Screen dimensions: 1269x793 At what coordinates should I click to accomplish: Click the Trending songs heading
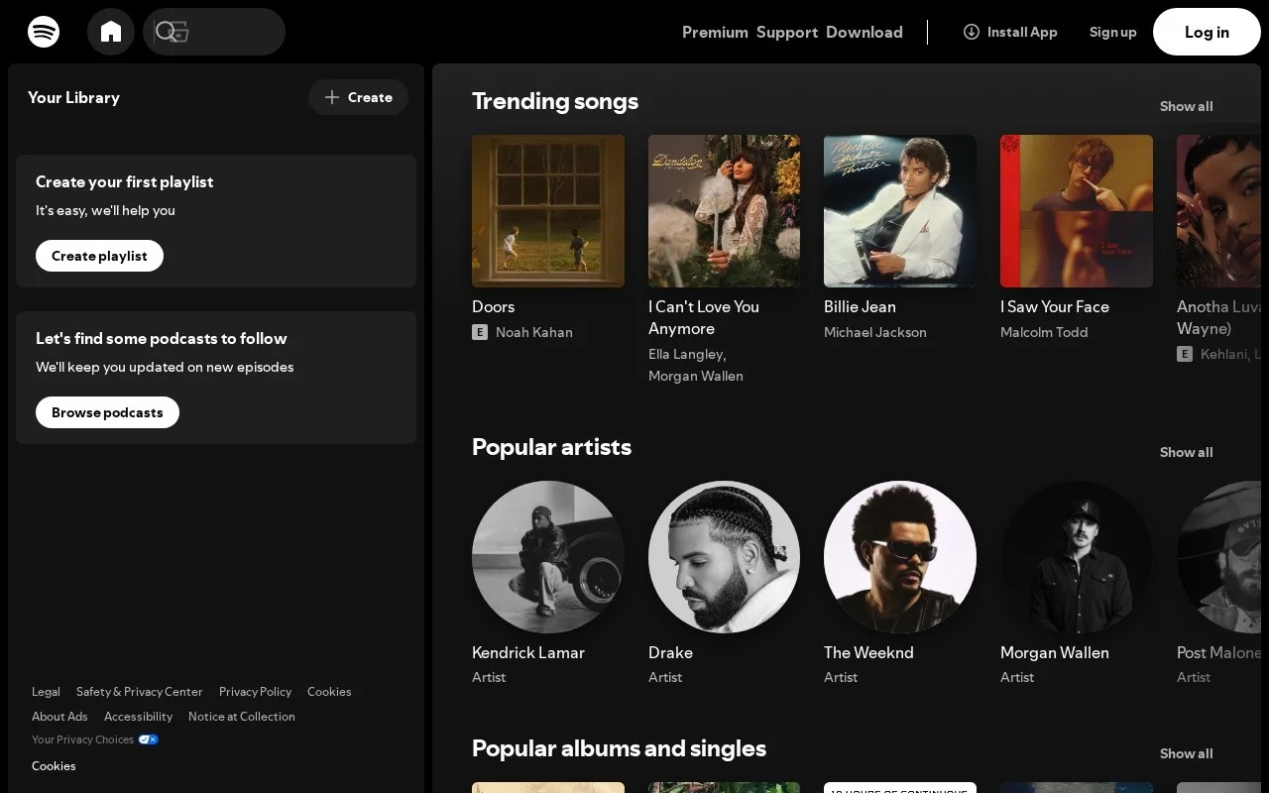[x=555, y=101]
